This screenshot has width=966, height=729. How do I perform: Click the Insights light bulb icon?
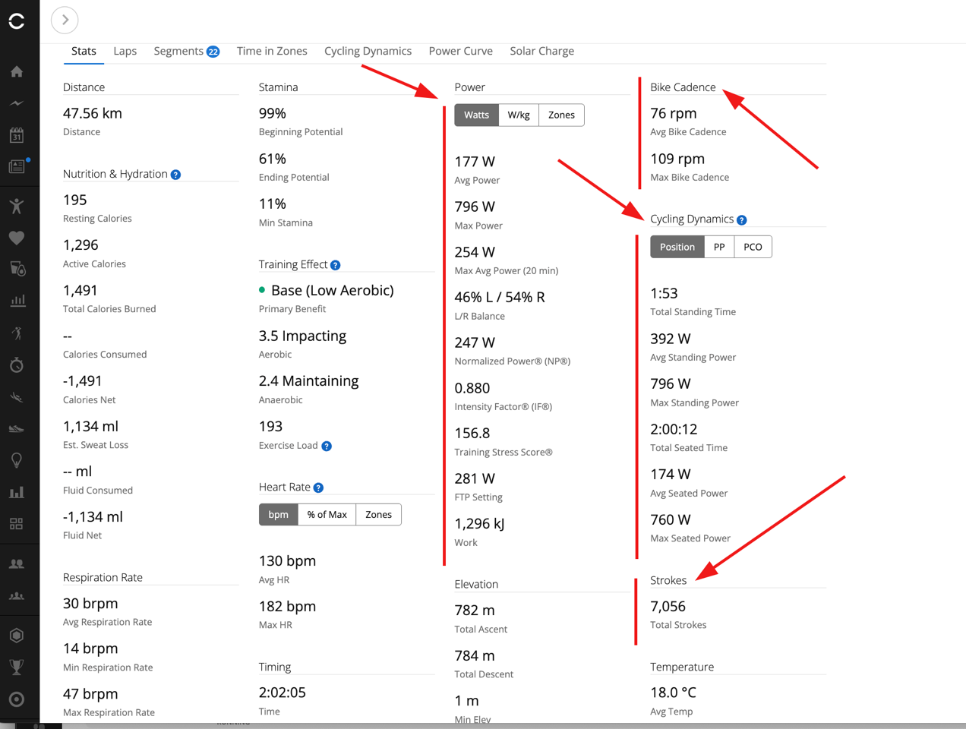pos(17,460)
